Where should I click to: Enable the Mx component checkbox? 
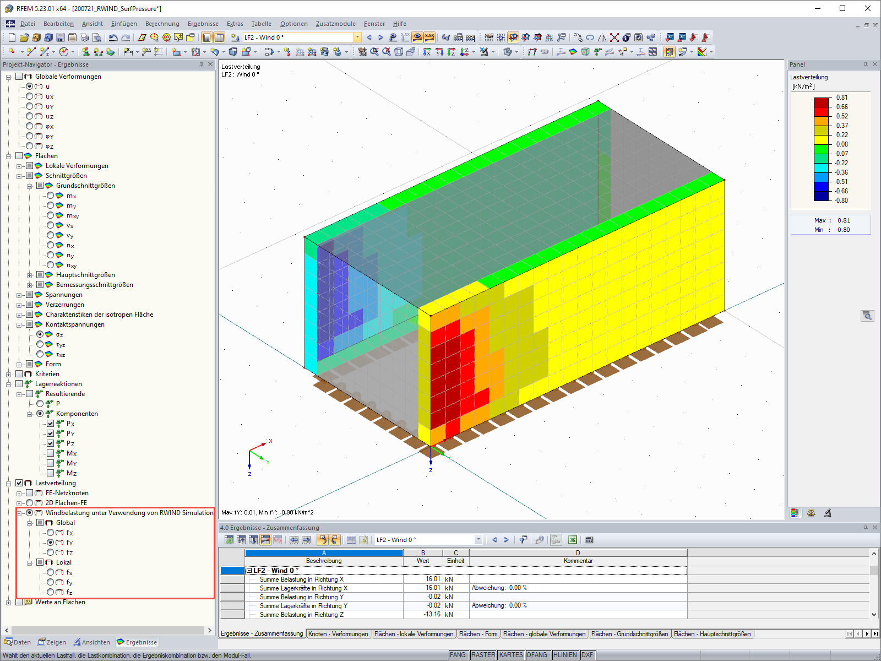[51, 453]
